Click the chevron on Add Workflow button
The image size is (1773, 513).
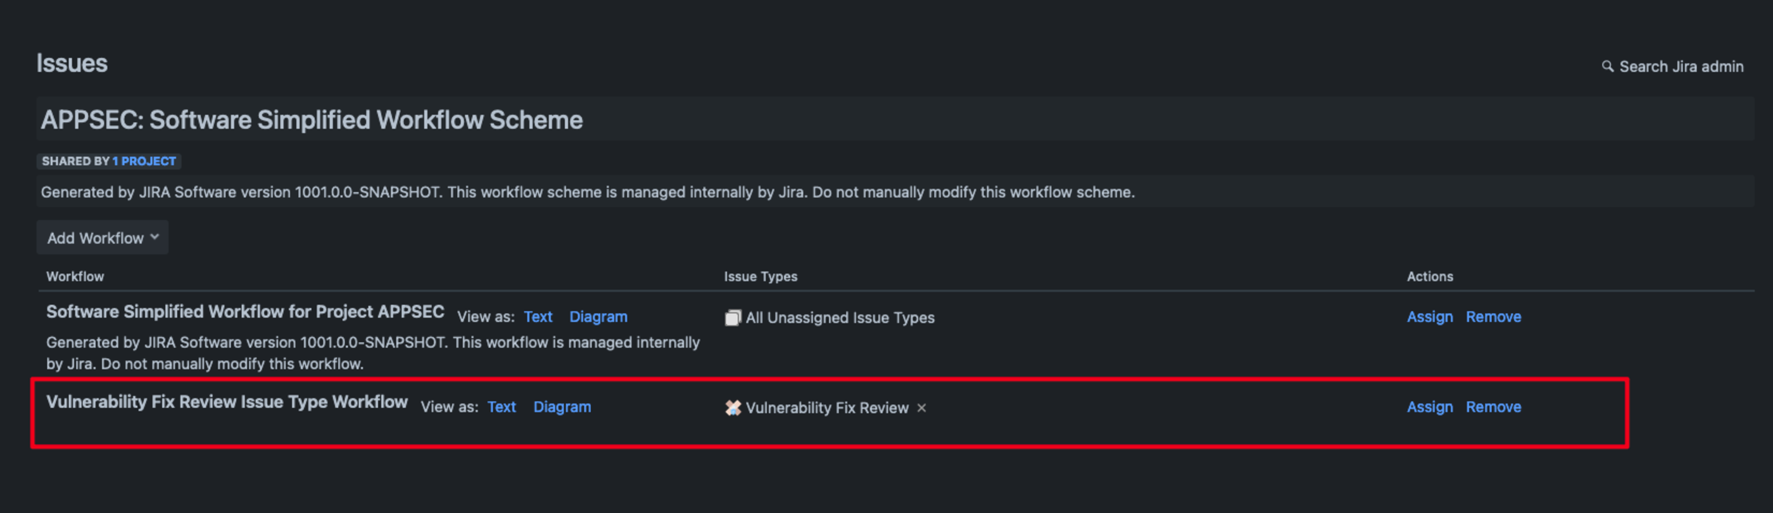pyautogui.click(x=155, y=237)
